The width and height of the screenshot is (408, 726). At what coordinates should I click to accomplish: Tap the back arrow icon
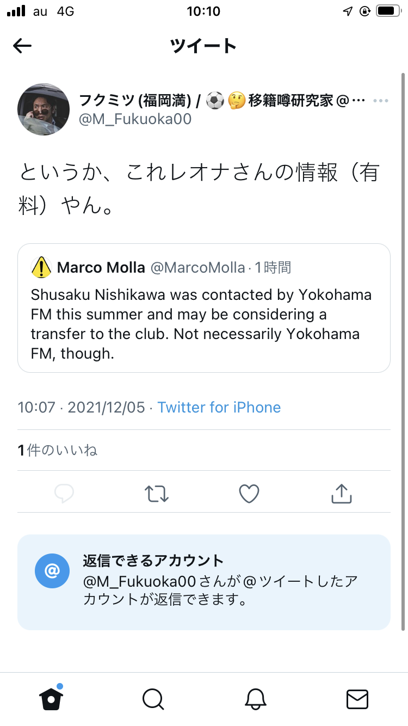[22, 46]
